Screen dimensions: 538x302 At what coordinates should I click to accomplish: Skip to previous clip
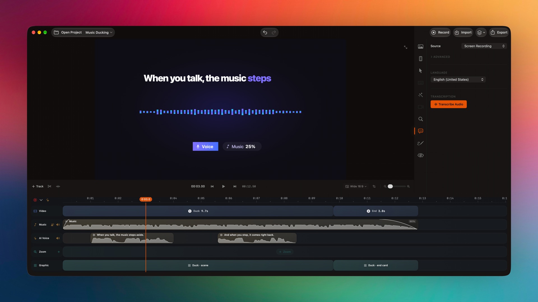pos(212,186)
